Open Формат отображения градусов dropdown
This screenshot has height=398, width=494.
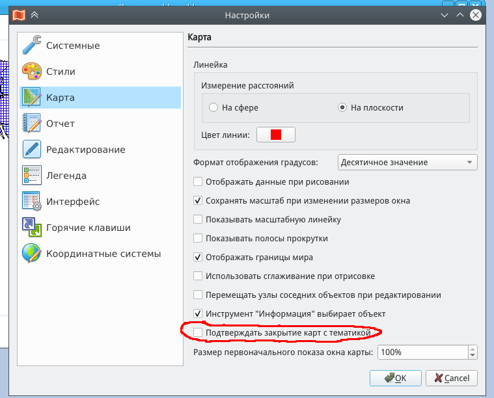click(407, 163)
